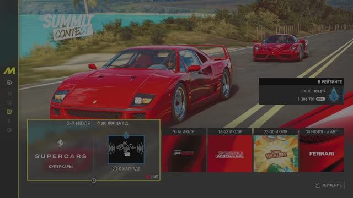Open the 2–9 ИЮЛЯ Supercars summit card
353x198 pixels.
click(x=94, y=150)
